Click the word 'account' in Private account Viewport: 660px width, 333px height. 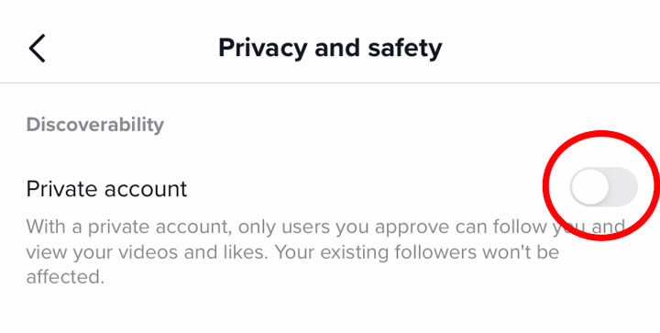click(146, 190)
